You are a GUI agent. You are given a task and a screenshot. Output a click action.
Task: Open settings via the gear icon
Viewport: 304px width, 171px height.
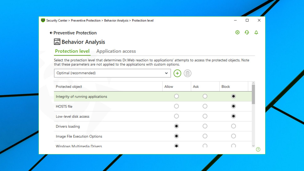[237, 32]
